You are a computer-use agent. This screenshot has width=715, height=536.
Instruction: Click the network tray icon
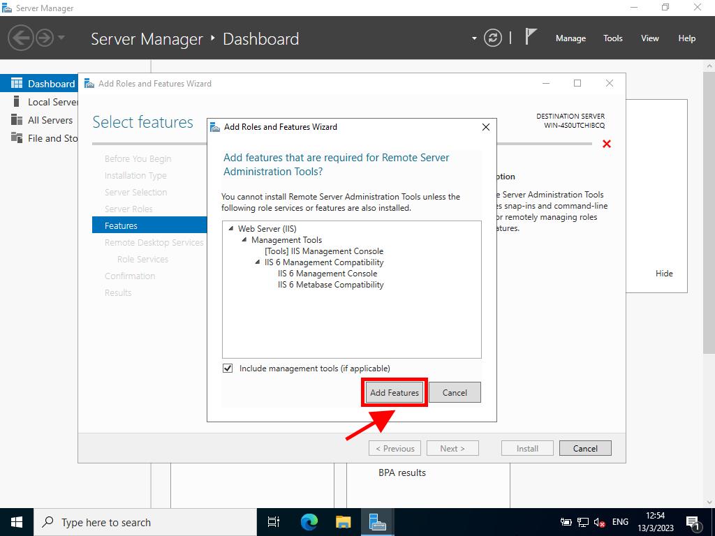coord(583,522)
